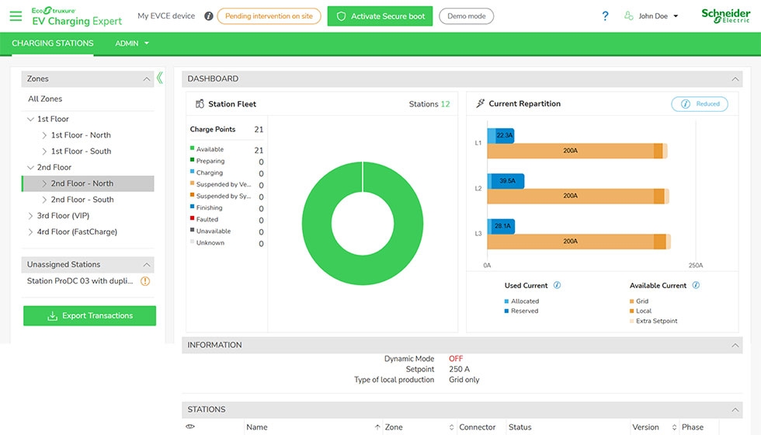Switch to the Charging Stations tab
This screenshot has height=435, width=761.
point(53,43)
